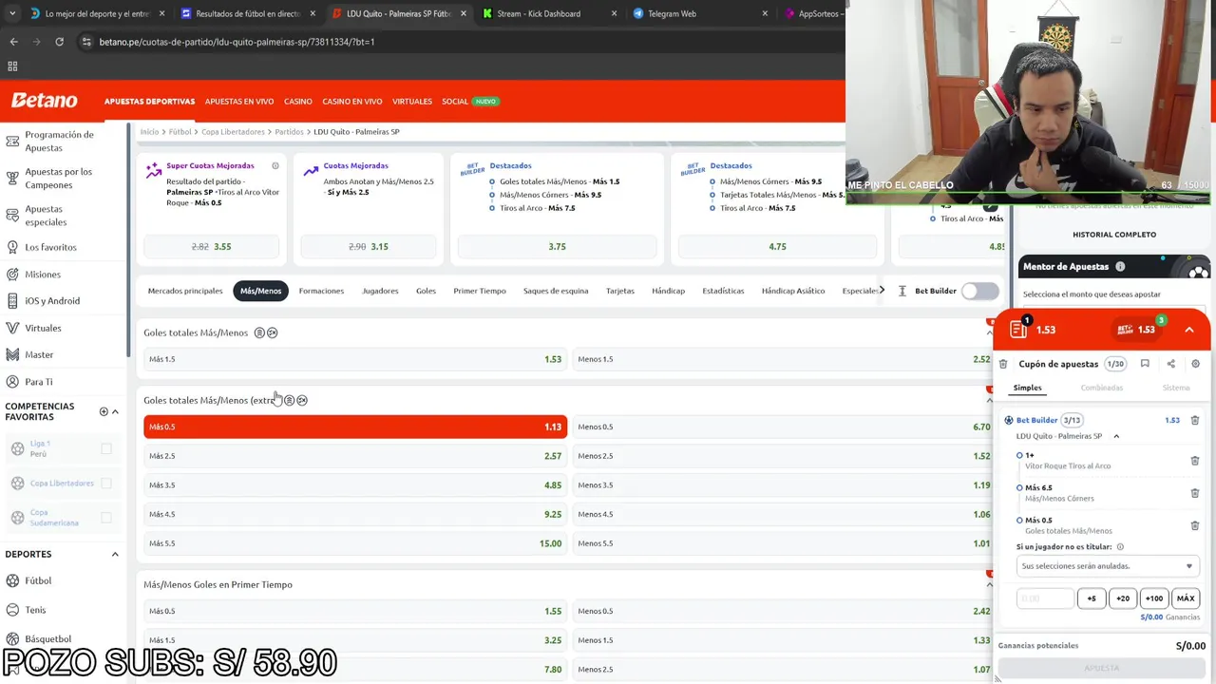Switch to Jugadores tab
The height and width of the screenshot is (684, 1216).
pyautogui.click(x=380, y=291)
